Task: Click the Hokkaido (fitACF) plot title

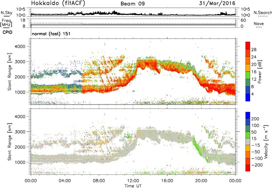Action: click(x=58, y=3)
